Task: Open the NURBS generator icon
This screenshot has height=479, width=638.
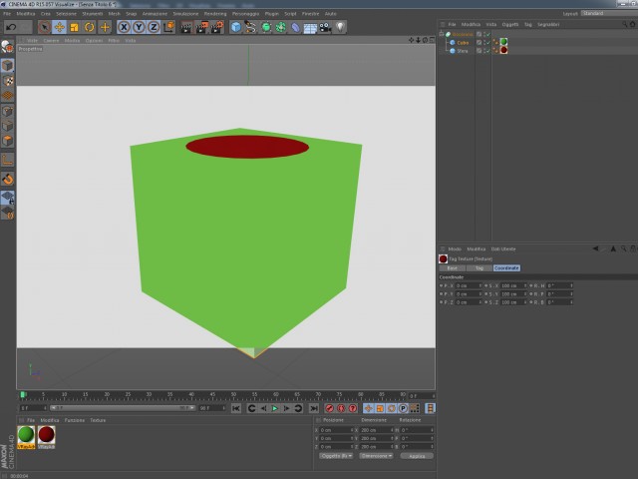Action: (x=266, y=27)
